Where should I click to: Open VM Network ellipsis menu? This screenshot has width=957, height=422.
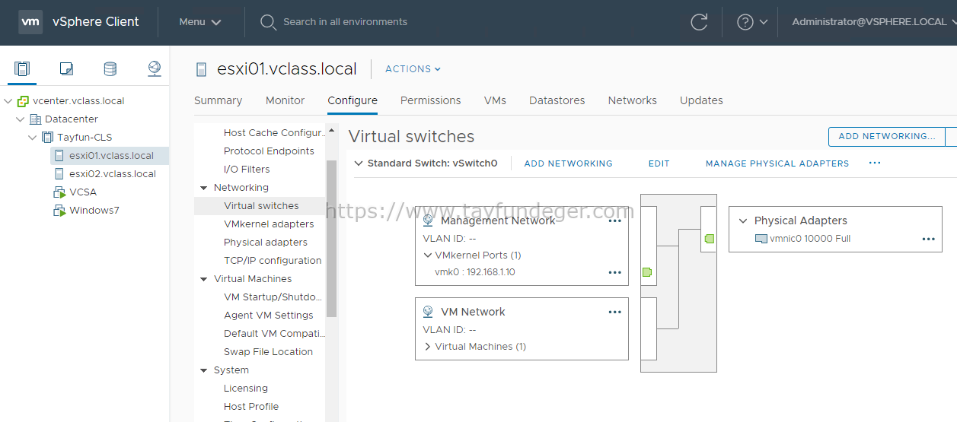tap(615, 313)
